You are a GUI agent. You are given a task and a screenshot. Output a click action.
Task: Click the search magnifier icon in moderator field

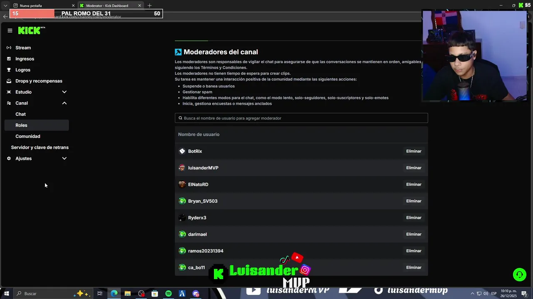[x=180, y=118]
